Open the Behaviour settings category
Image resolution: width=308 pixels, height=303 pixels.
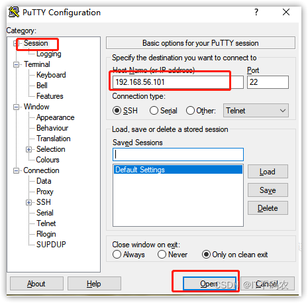(x=52, y=128)
